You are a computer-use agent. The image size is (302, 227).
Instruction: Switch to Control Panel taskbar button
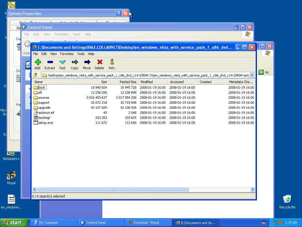coord(101,223)
